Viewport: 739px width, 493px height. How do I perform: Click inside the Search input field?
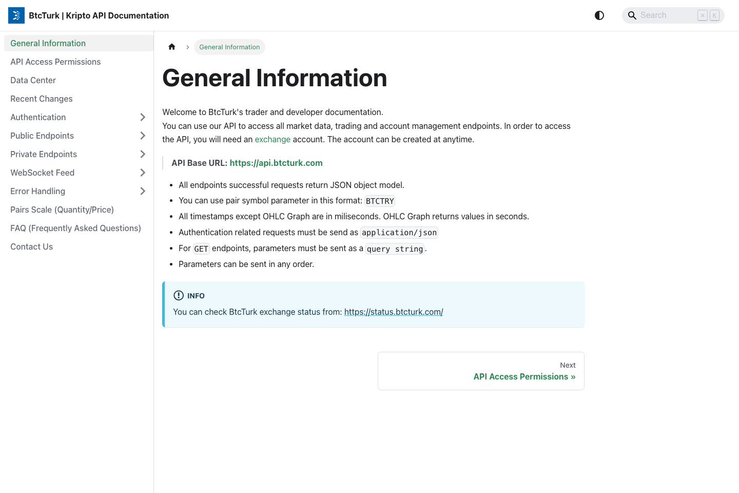(667, 15)
